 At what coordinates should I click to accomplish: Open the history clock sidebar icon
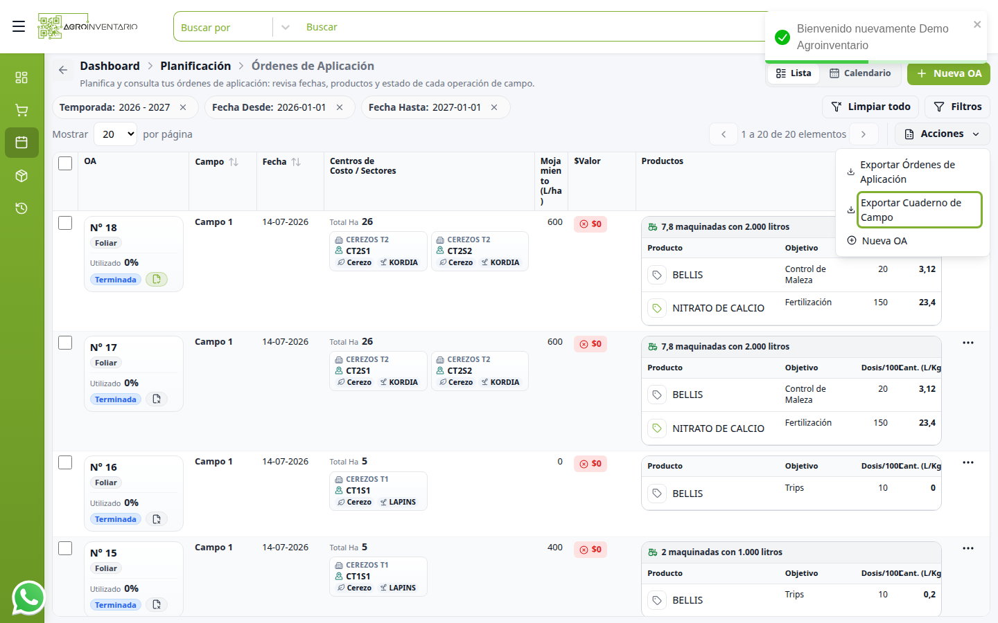(21, 208)
